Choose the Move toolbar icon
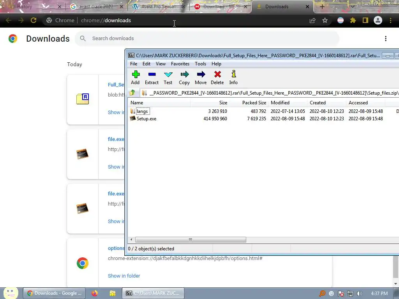The height and width of the screenshot is (299, 399). pyautogui.click(x=201, y=77)
